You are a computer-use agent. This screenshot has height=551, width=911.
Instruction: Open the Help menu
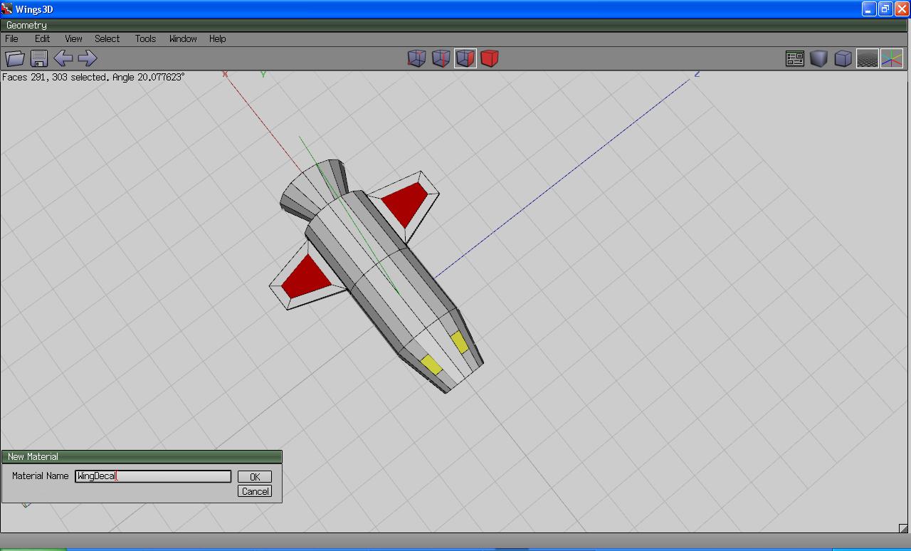[x=218, y=38]
